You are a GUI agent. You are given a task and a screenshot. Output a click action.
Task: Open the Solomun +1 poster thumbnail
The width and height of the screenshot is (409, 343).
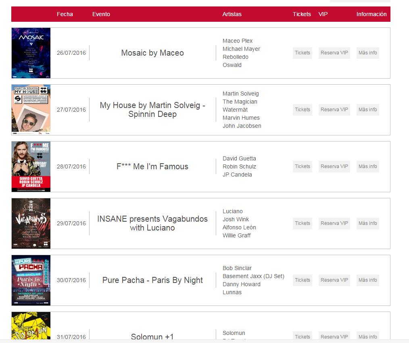pos(31,326)
